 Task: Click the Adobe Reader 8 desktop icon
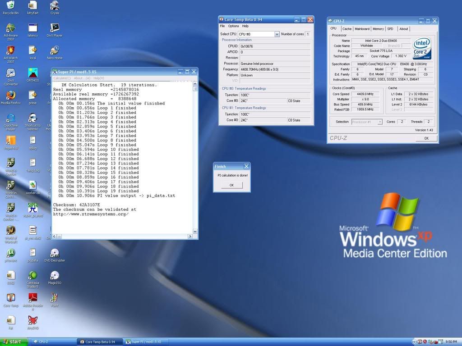32,302
